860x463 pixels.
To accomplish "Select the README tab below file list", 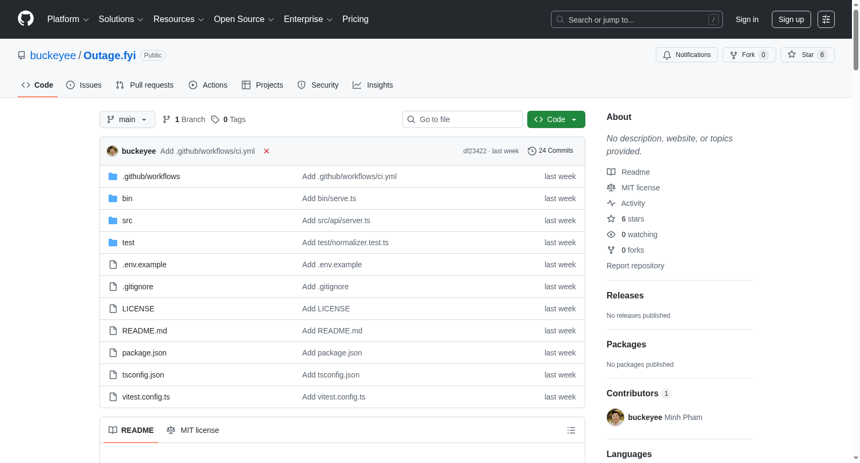I will 131,430.
